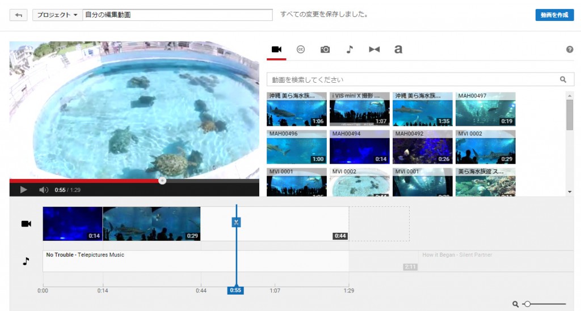The width and height of the screenshot is (581, 311).
Task: Click the help question mark icon
Action: [570, 49]
